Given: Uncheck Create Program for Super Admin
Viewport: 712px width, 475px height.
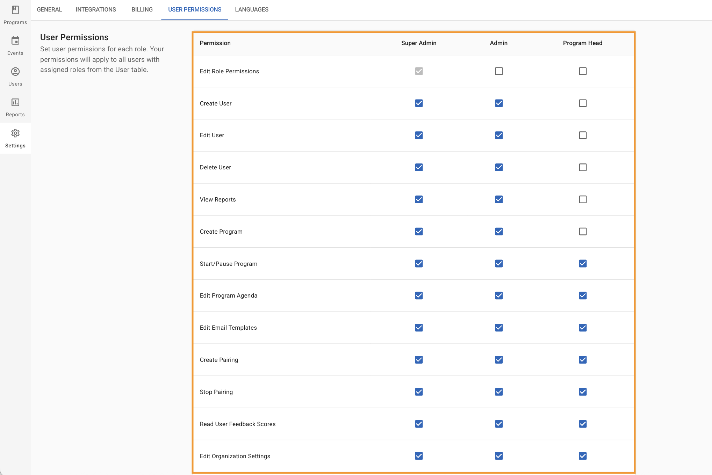Looking at the screenshot, I should click(419, 232).
